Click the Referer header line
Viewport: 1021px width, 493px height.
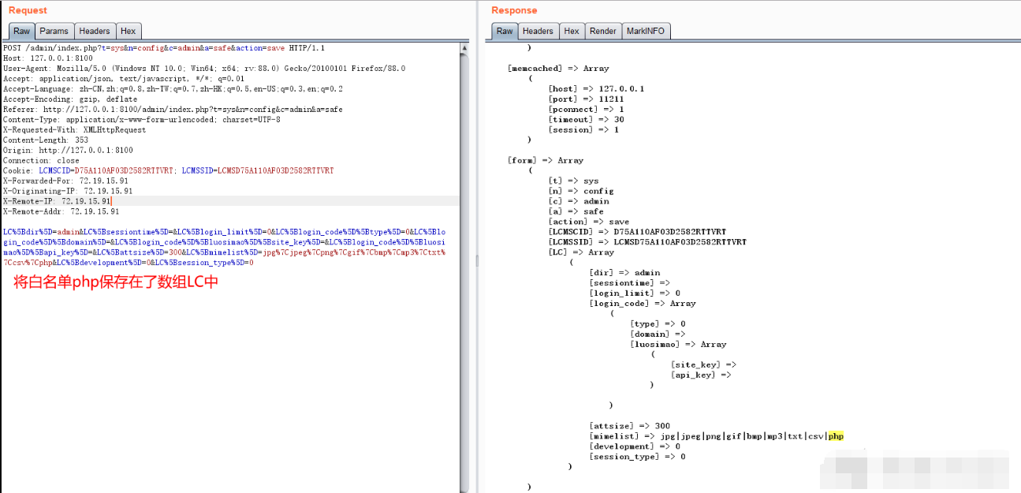[x=173, y=110]
